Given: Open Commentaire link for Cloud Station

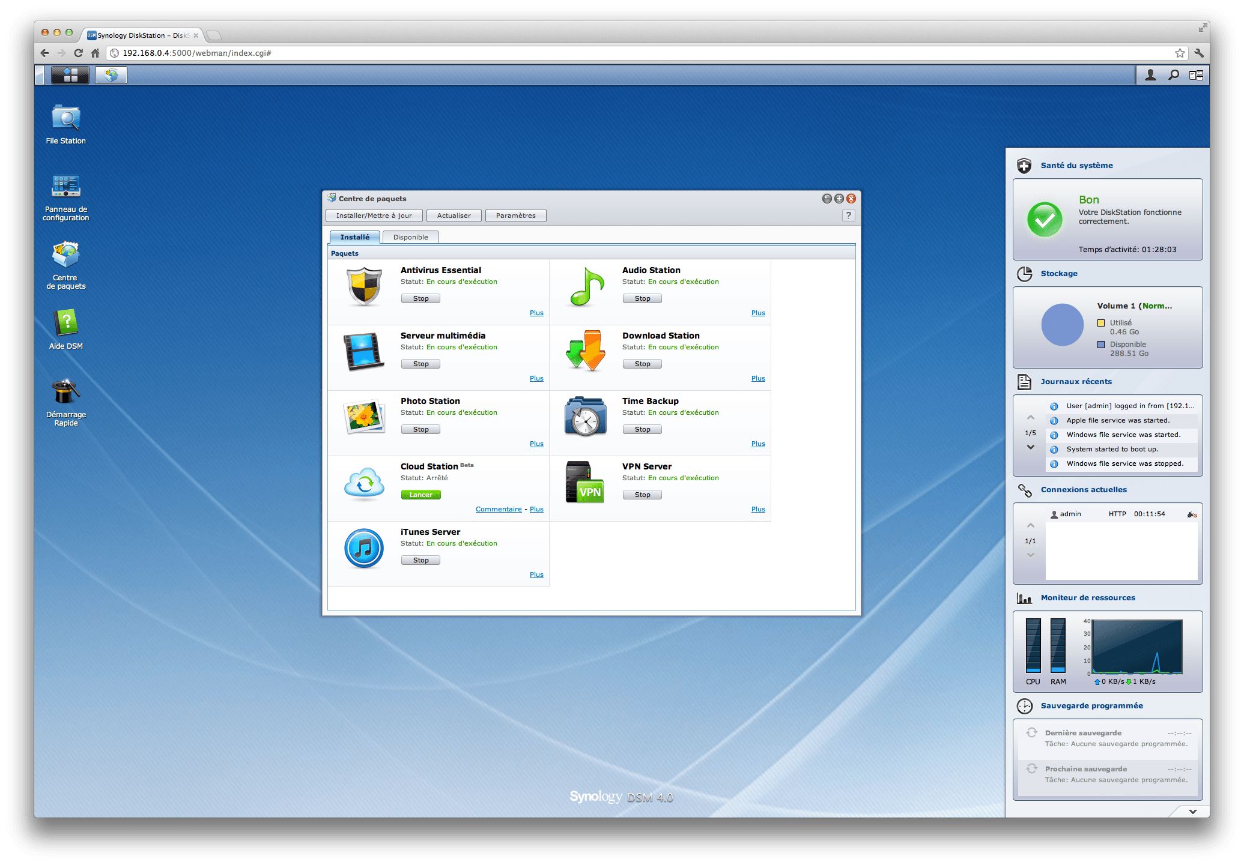Looking at the screenshot, I should [x=499, y=509].
